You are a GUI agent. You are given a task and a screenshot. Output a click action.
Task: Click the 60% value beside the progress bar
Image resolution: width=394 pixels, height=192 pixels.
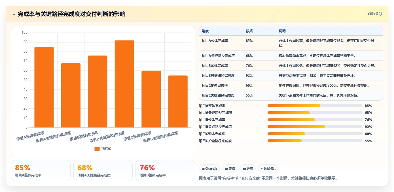[x=368, y=134]
